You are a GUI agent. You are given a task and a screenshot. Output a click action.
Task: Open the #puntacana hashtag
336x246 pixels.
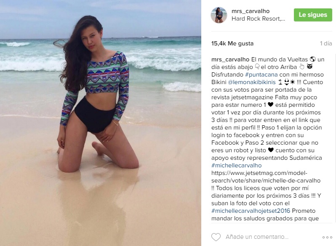(x=261, y=74)
